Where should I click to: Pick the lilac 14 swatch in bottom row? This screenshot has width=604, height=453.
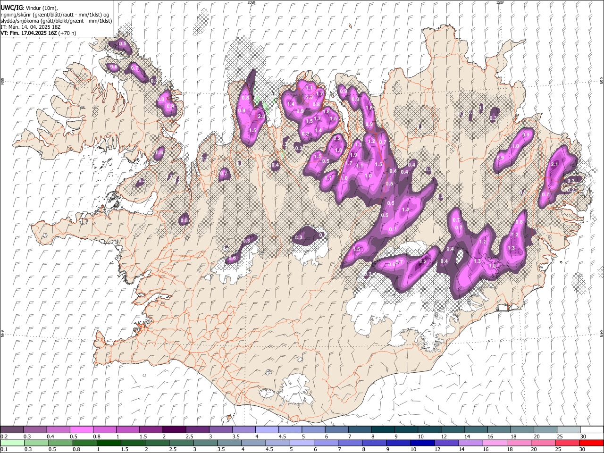470,443
